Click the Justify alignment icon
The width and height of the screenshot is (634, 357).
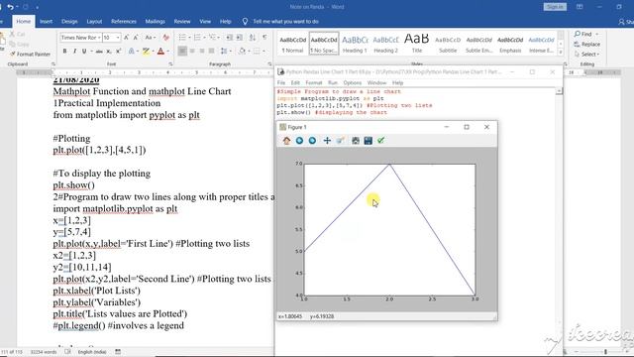[211, 51]
